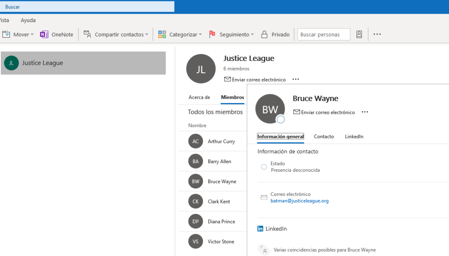Expand the Categorizar dropdown arrow
Viewport: 449px width, 256px height.
(x=200, y=34)
